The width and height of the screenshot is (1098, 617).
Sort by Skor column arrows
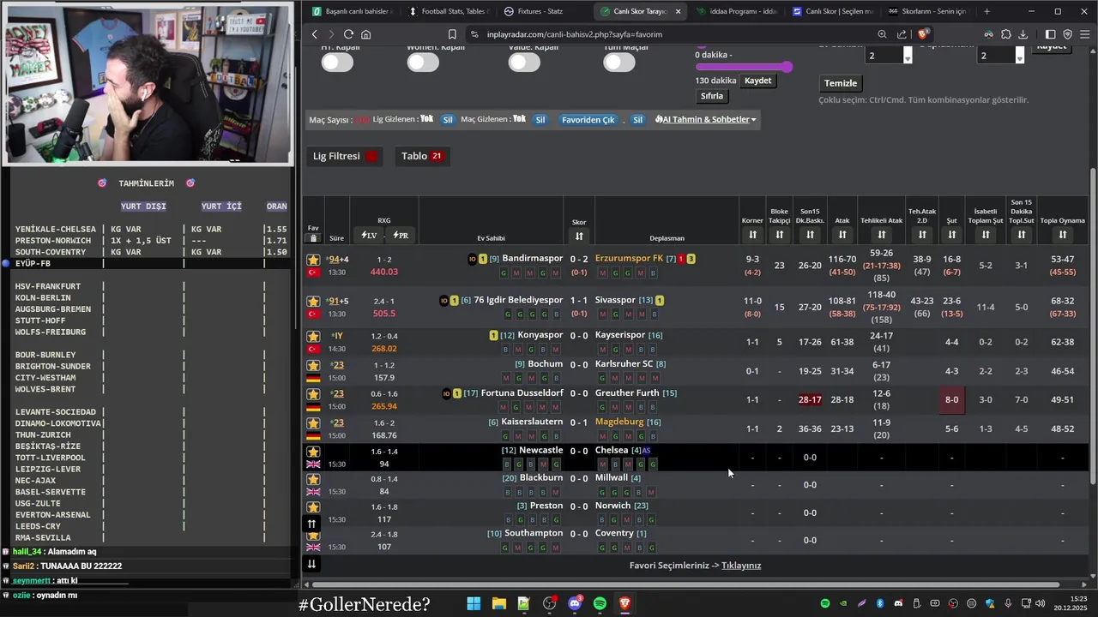pos(579,236)
